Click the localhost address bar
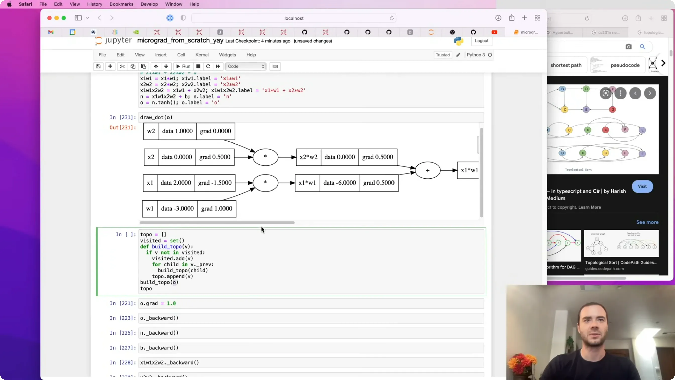This screenshot has width=675, height=380. pos(294,18)
